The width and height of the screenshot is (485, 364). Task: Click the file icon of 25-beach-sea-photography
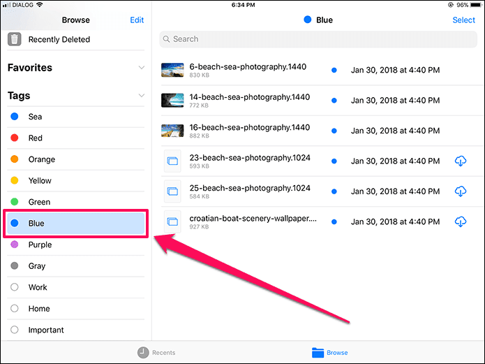tap(172, 191)
